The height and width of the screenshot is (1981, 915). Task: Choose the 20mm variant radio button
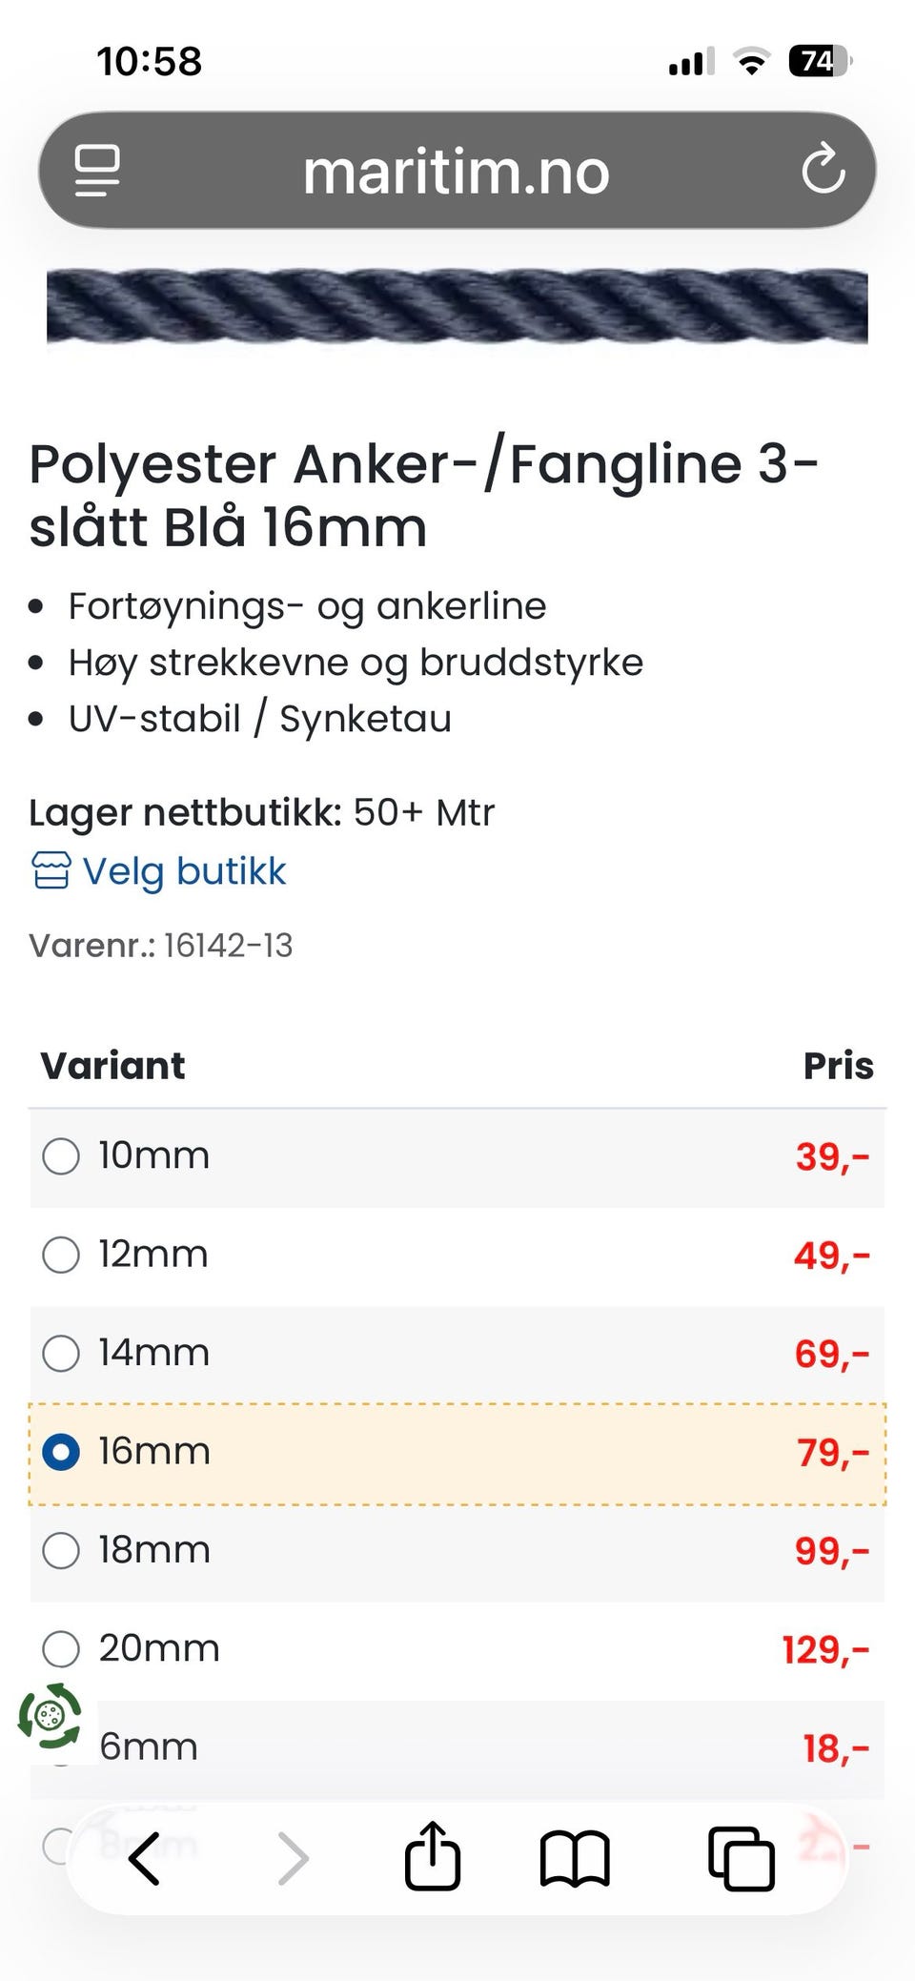click(61, 1648)
